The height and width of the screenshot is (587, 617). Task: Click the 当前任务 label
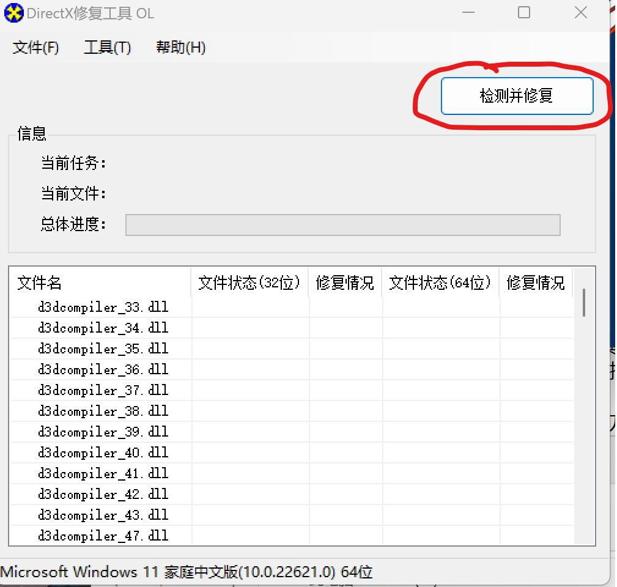[73, 163]
